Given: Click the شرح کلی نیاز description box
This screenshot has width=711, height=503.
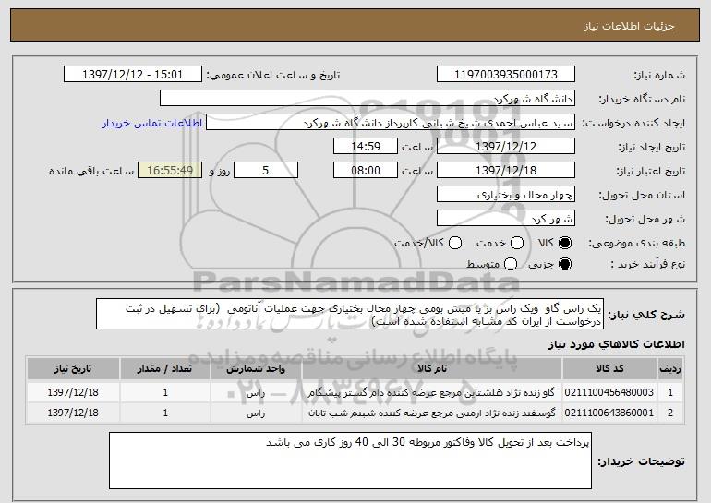Looking at the screenshot, I should [350, 314].
